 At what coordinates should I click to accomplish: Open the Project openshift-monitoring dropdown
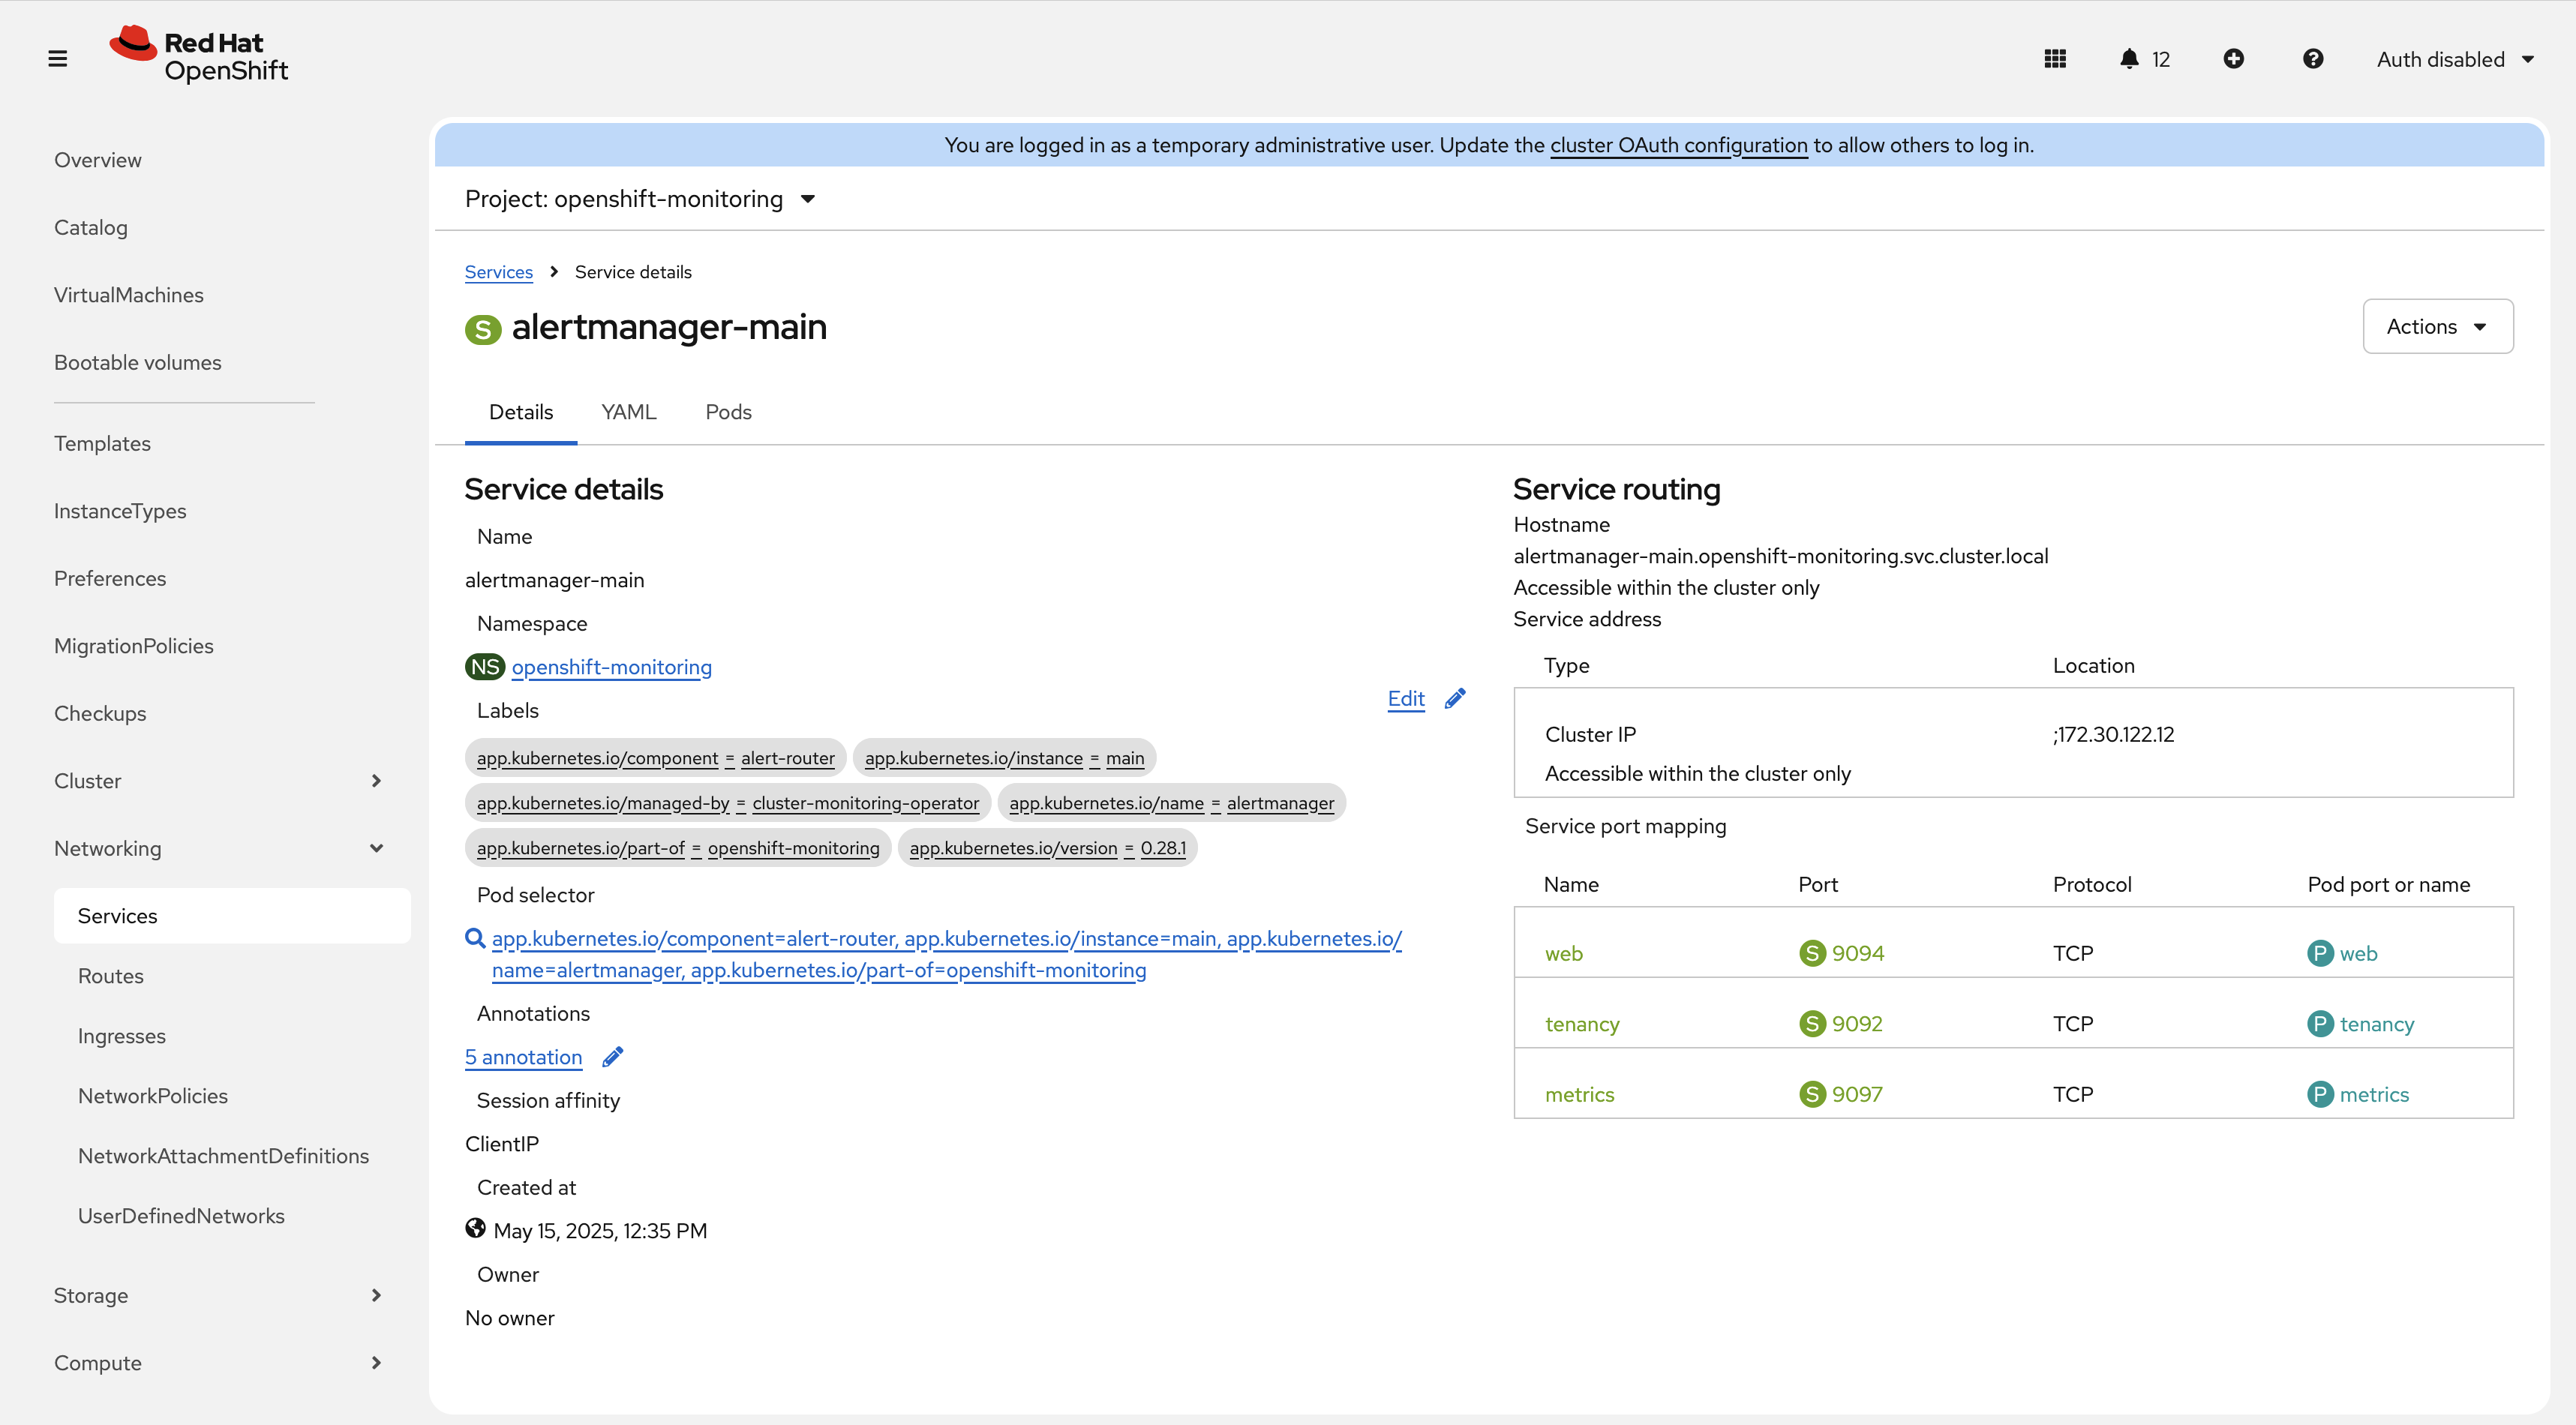coord(640,199)
